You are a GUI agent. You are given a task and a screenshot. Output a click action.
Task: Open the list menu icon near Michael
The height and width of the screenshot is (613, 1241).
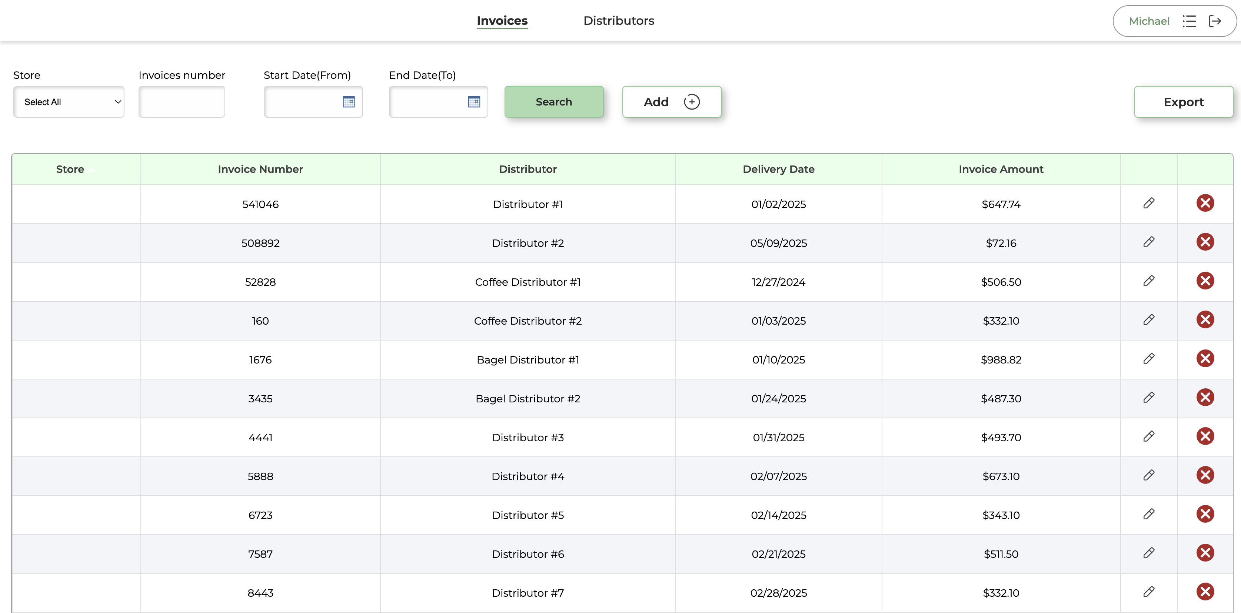(1189, 21)
